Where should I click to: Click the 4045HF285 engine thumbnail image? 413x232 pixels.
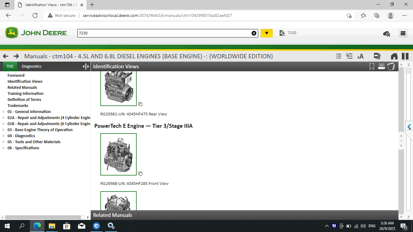coord(118,154)
